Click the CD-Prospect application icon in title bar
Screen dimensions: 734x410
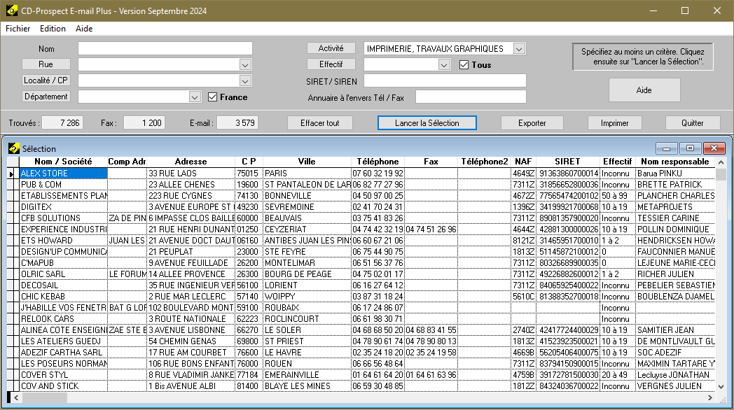pos(12,11)
